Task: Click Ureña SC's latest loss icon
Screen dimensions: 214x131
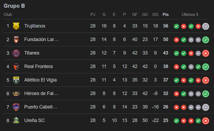Action: click(x=205, y=120)
